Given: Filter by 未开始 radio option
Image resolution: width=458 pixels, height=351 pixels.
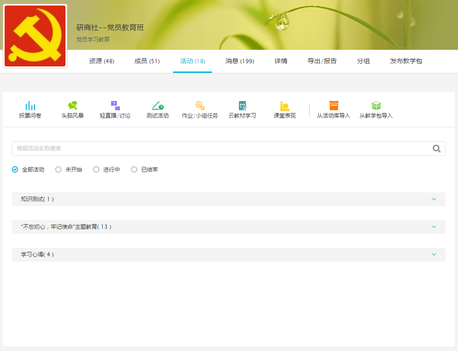Looking at the screenshot, I should [59, 170].
